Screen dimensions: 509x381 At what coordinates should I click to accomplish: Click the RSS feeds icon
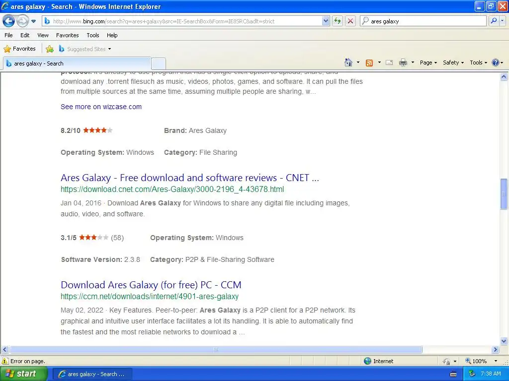(369, 63)
